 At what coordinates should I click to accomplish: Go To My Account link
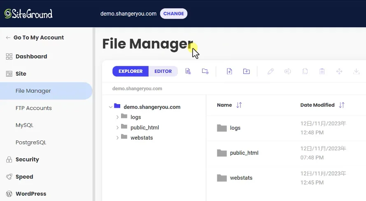[x=39, y=37]
